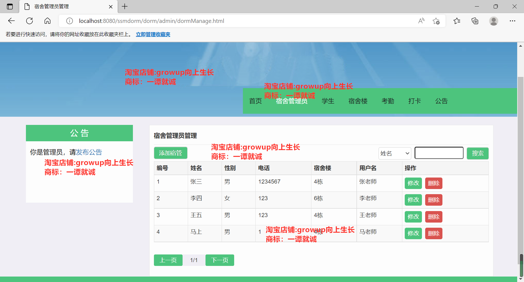Open the Collections icon
This screenshot has width=524, height=282.
pos(475,21)
